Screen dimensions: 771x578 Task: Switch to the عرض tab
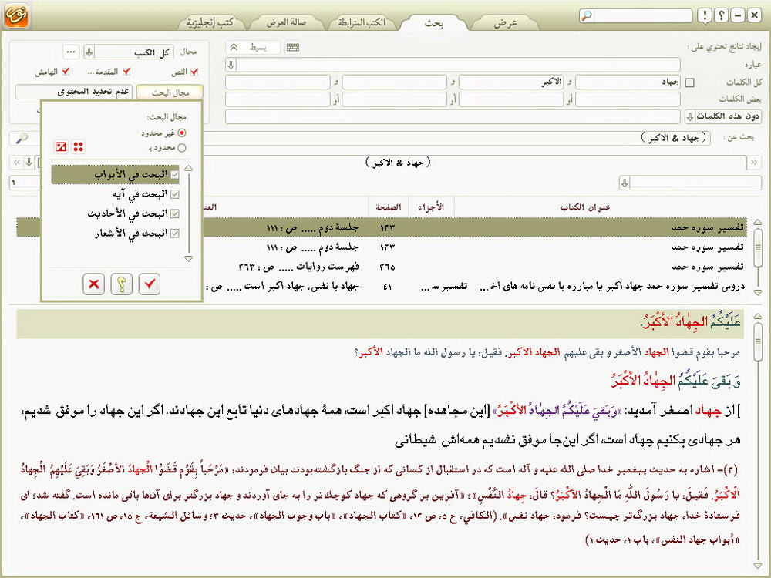(506, 22)
